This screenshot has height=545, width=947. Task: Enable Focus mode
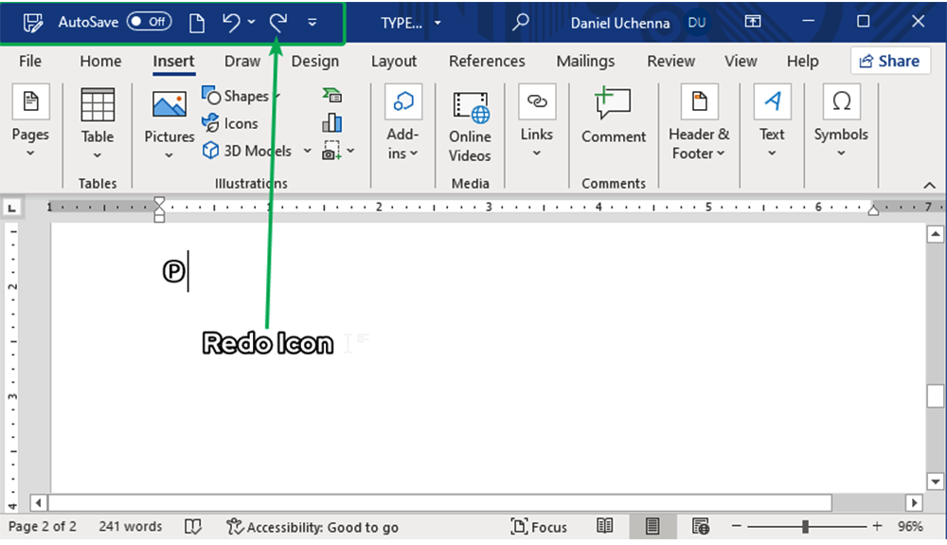point(539,527)
